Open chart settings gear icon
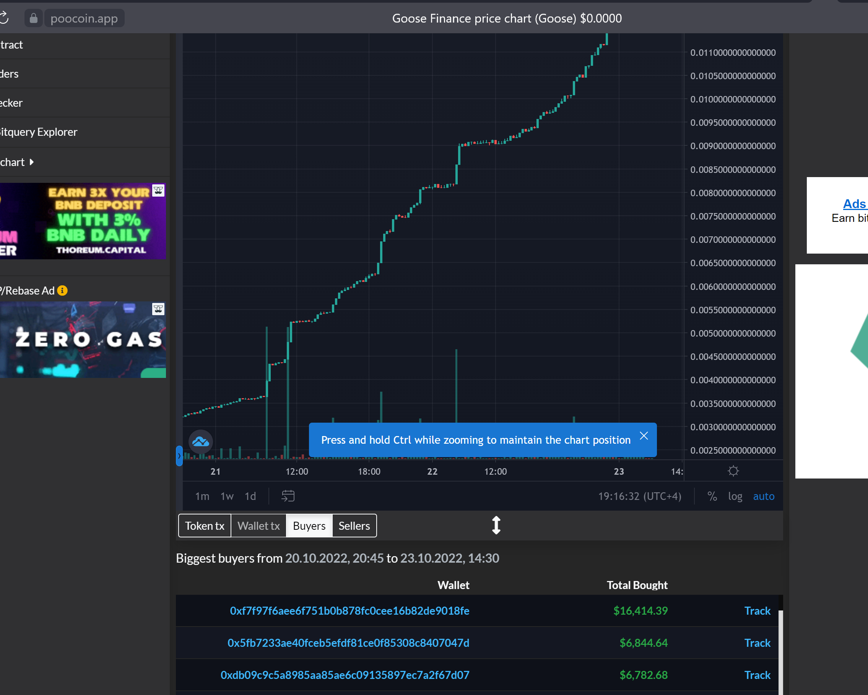Viewport: 868px width, 695px height. 733,471
